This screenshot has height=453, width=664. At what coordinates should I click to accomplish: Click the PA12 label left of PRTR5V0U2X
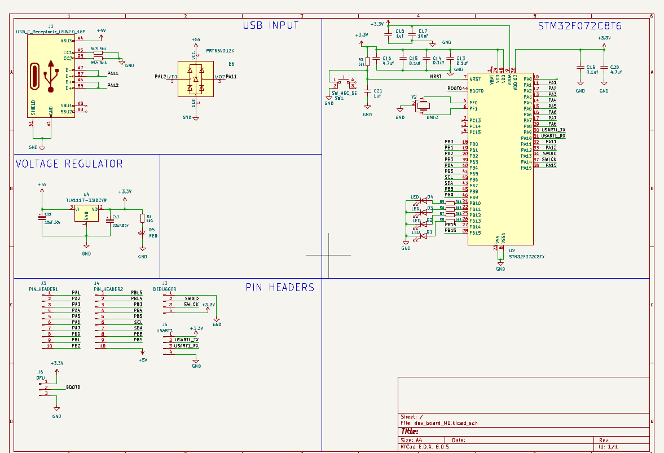[x=160, y=77]
